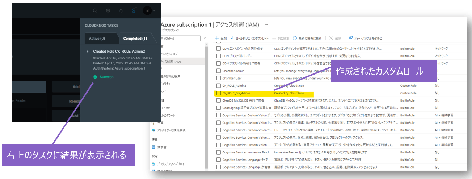This screenshot has height=179, width=472.
Task: Click the Chamber User role name
Action: [x=232, y=78]
